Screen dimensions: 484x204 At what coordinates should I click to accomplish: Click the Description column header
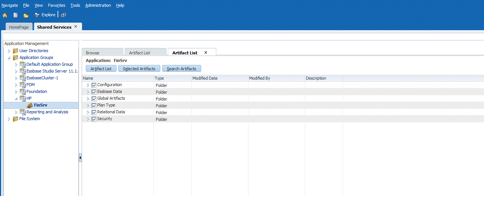(x=324, y=78)
